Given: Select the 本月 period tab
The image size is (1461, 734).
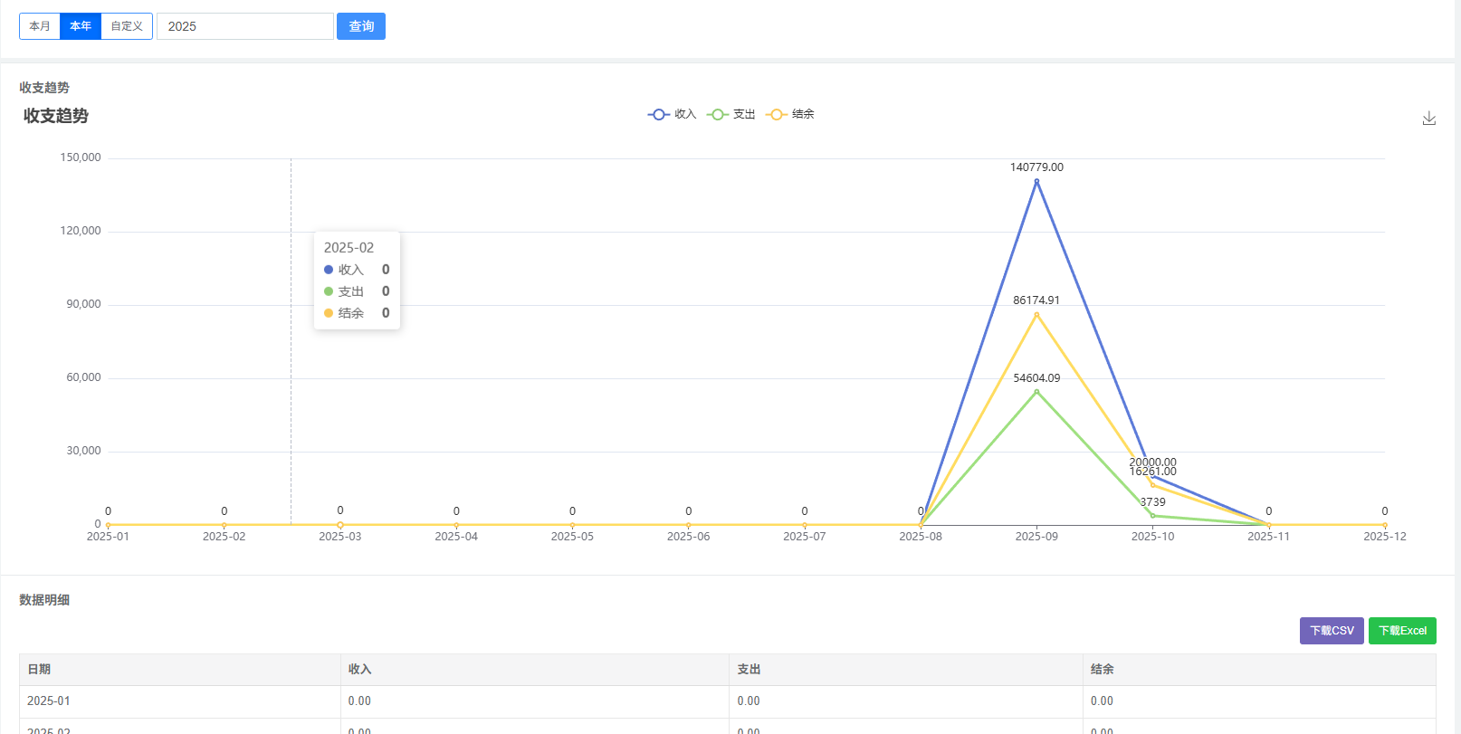Looking at the screenshot, I should tap(40, 26).
